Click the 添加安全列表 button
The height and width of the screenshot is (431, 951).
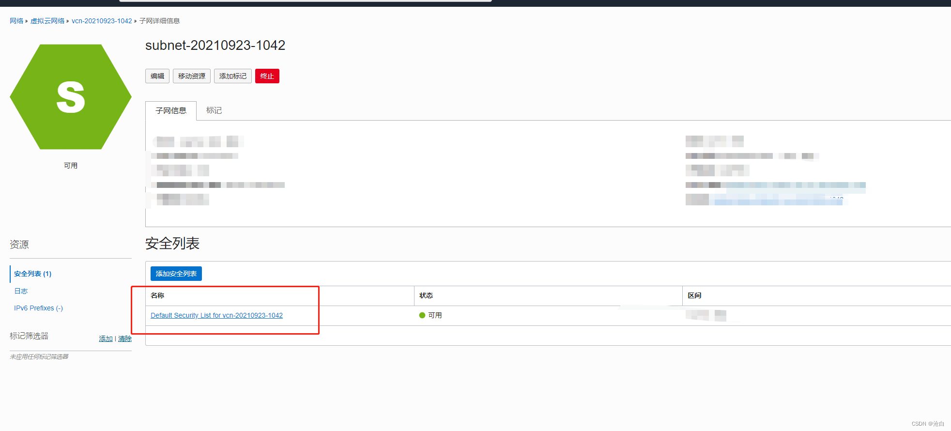click(x=176, y=274)
